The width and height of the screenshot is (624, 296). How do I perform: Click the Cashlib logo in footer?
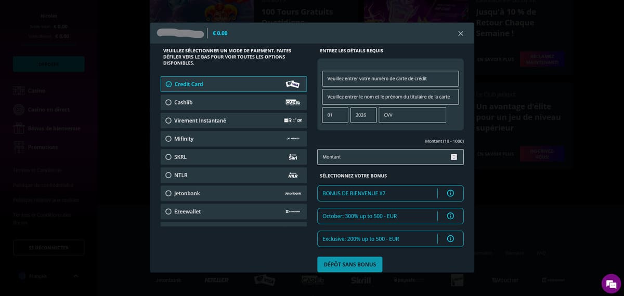(313, 280)
